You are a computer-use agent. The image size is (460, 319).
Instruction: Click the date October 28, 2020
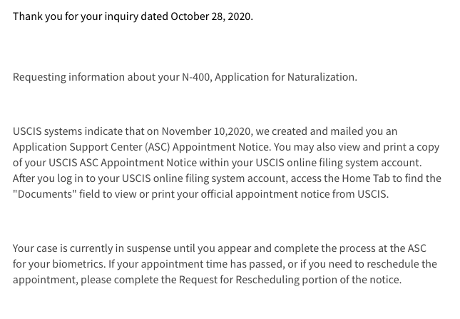coord(212,16)
